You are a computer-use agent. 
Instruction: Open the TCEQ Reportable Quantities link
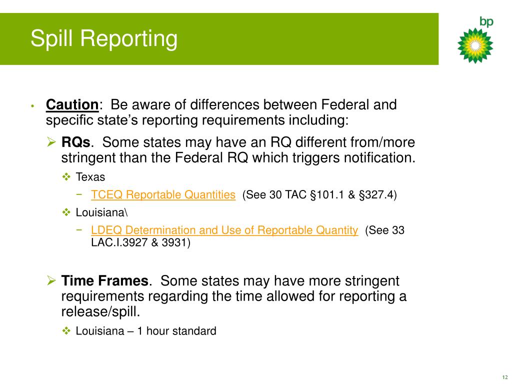[x=163, y=194]
